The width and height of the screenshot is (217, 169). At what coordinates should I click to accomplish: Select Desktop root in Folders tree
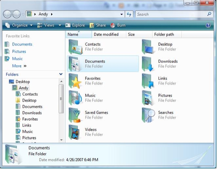coord(23,82)
